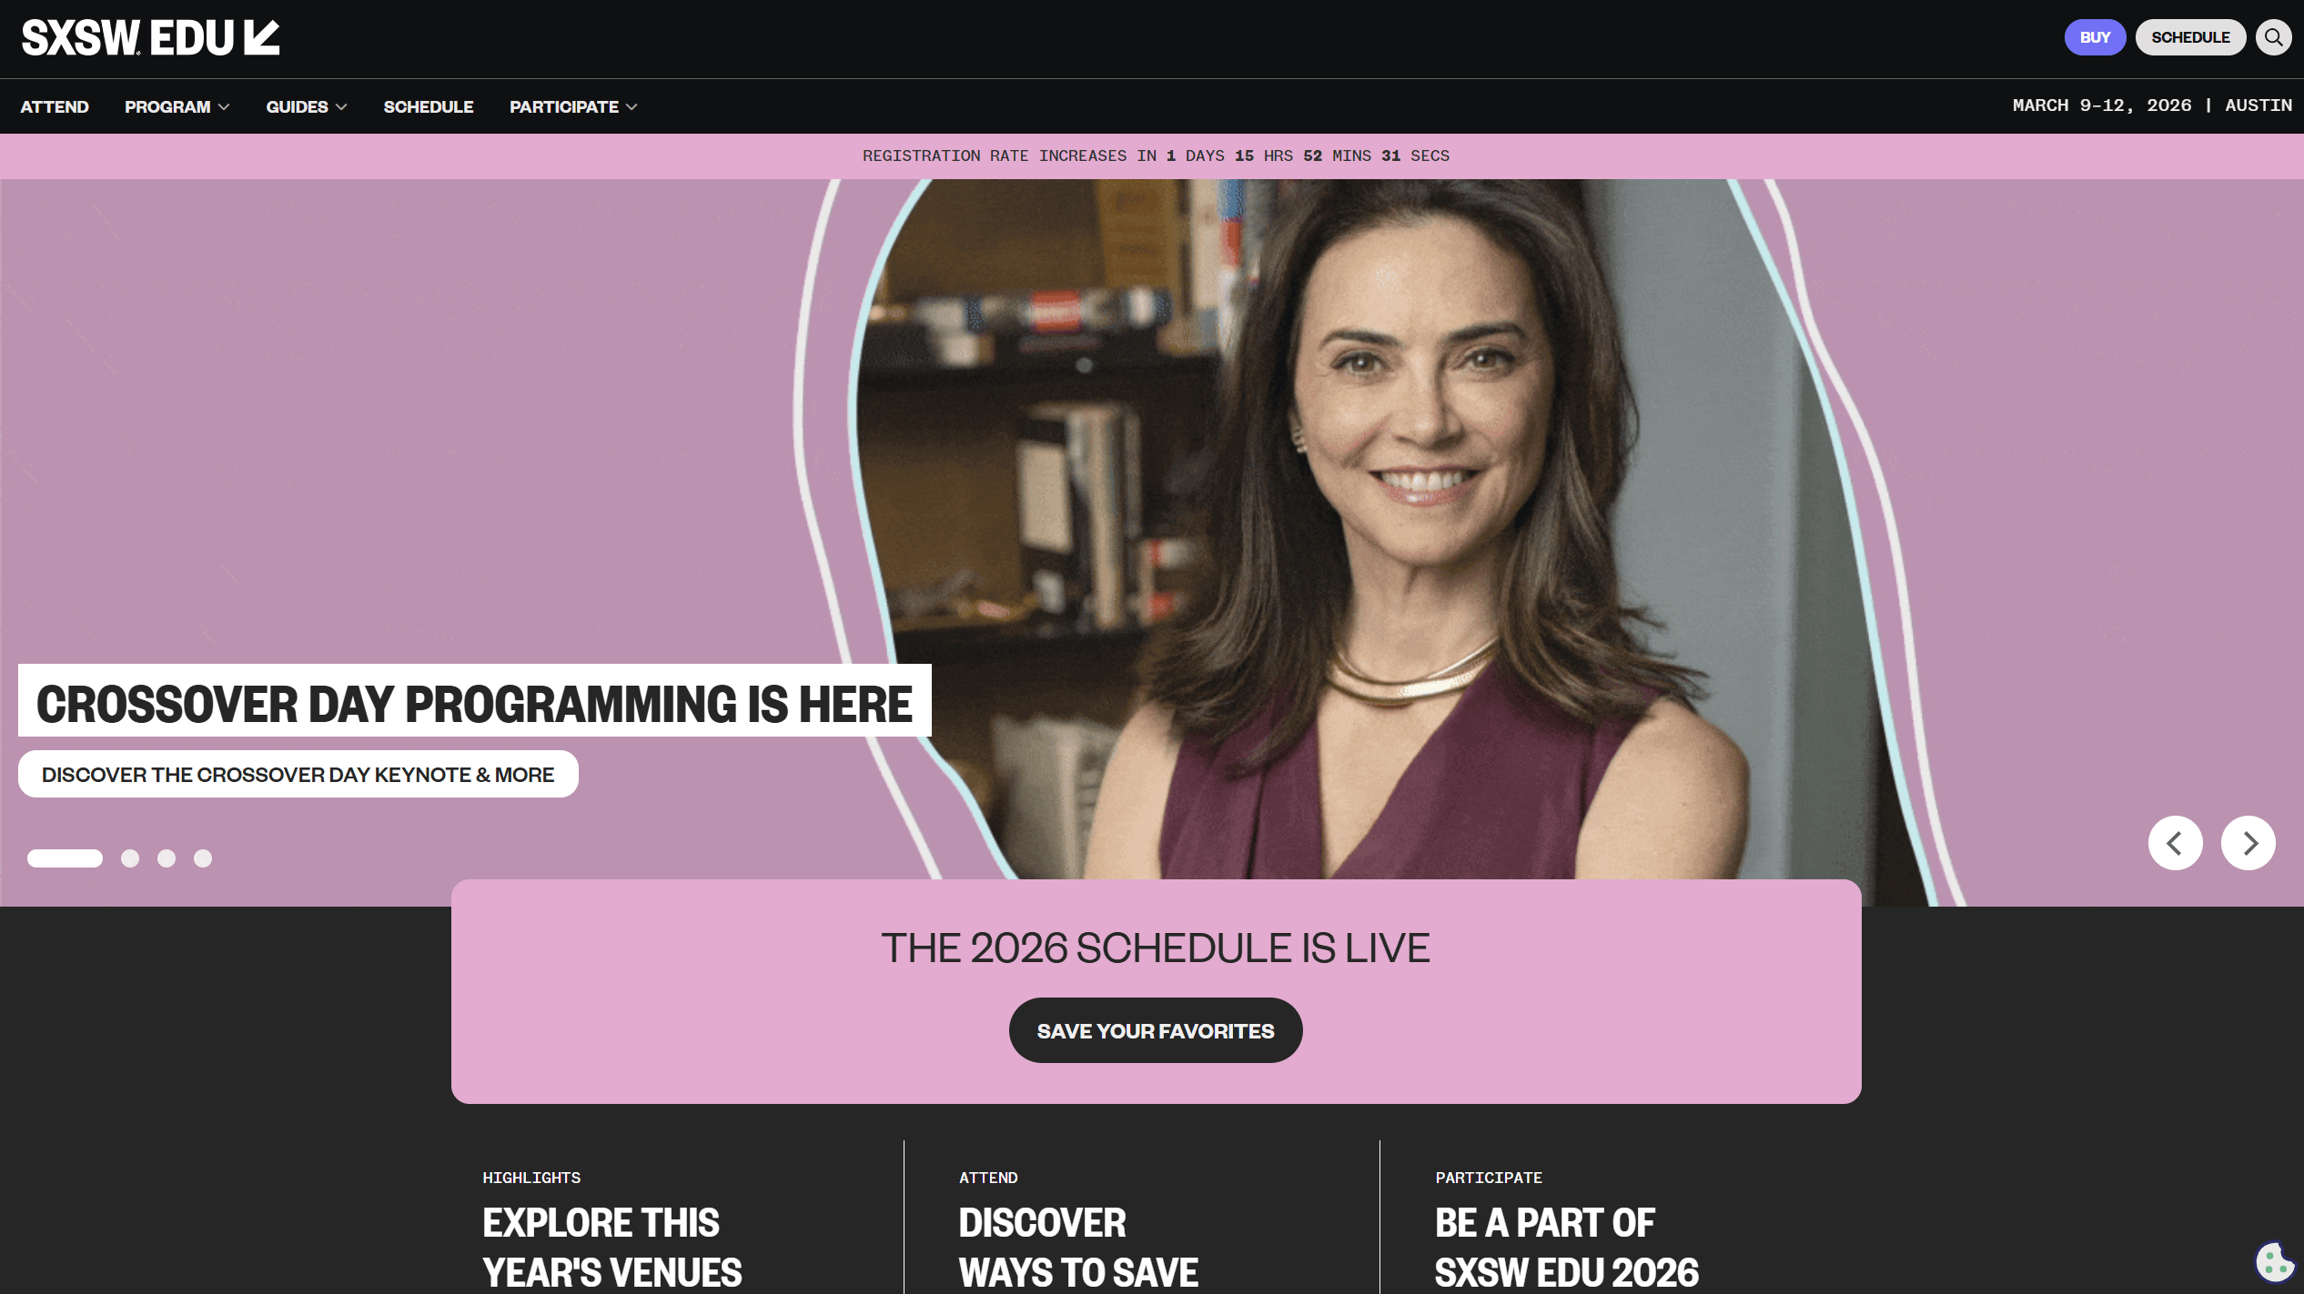Expand the Program dropdown menu

pyautogui.click(x=177, y=106)
